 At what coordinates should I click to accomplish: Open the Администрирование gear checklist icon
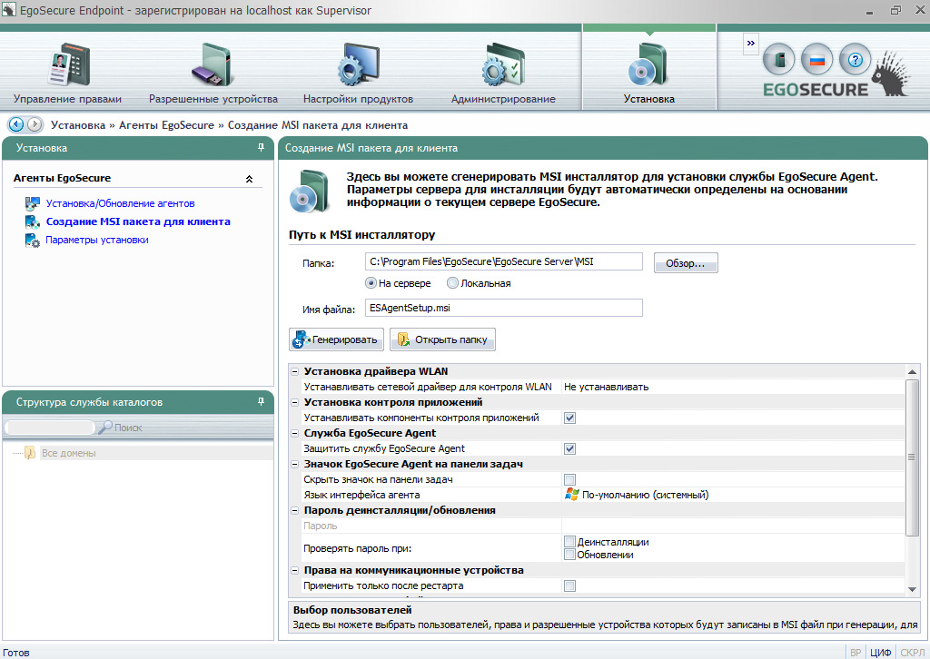click(x=503, y=64)
